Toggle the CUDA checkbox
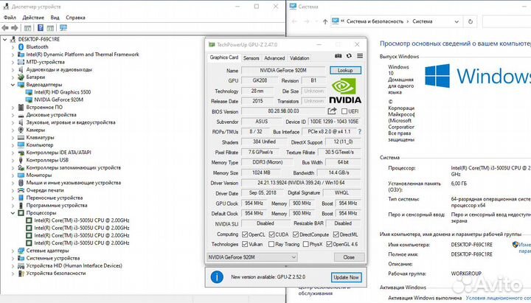This screenshot has width=531, height=303. click(x=271, y=234)
